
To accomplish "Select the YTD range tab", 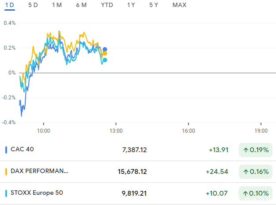I will 107,5.
